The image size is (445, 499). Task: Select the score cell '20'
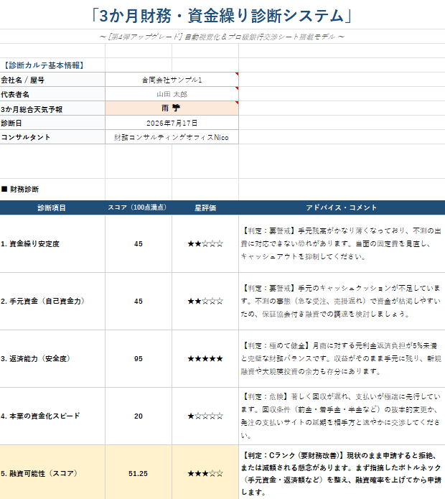[139, 416]
